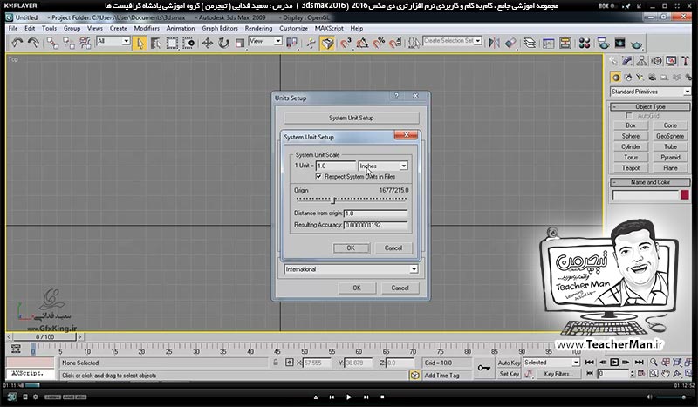Screen dimensions: 698x407
Task: Open the Inches unit dropdown
Action: 383,166
